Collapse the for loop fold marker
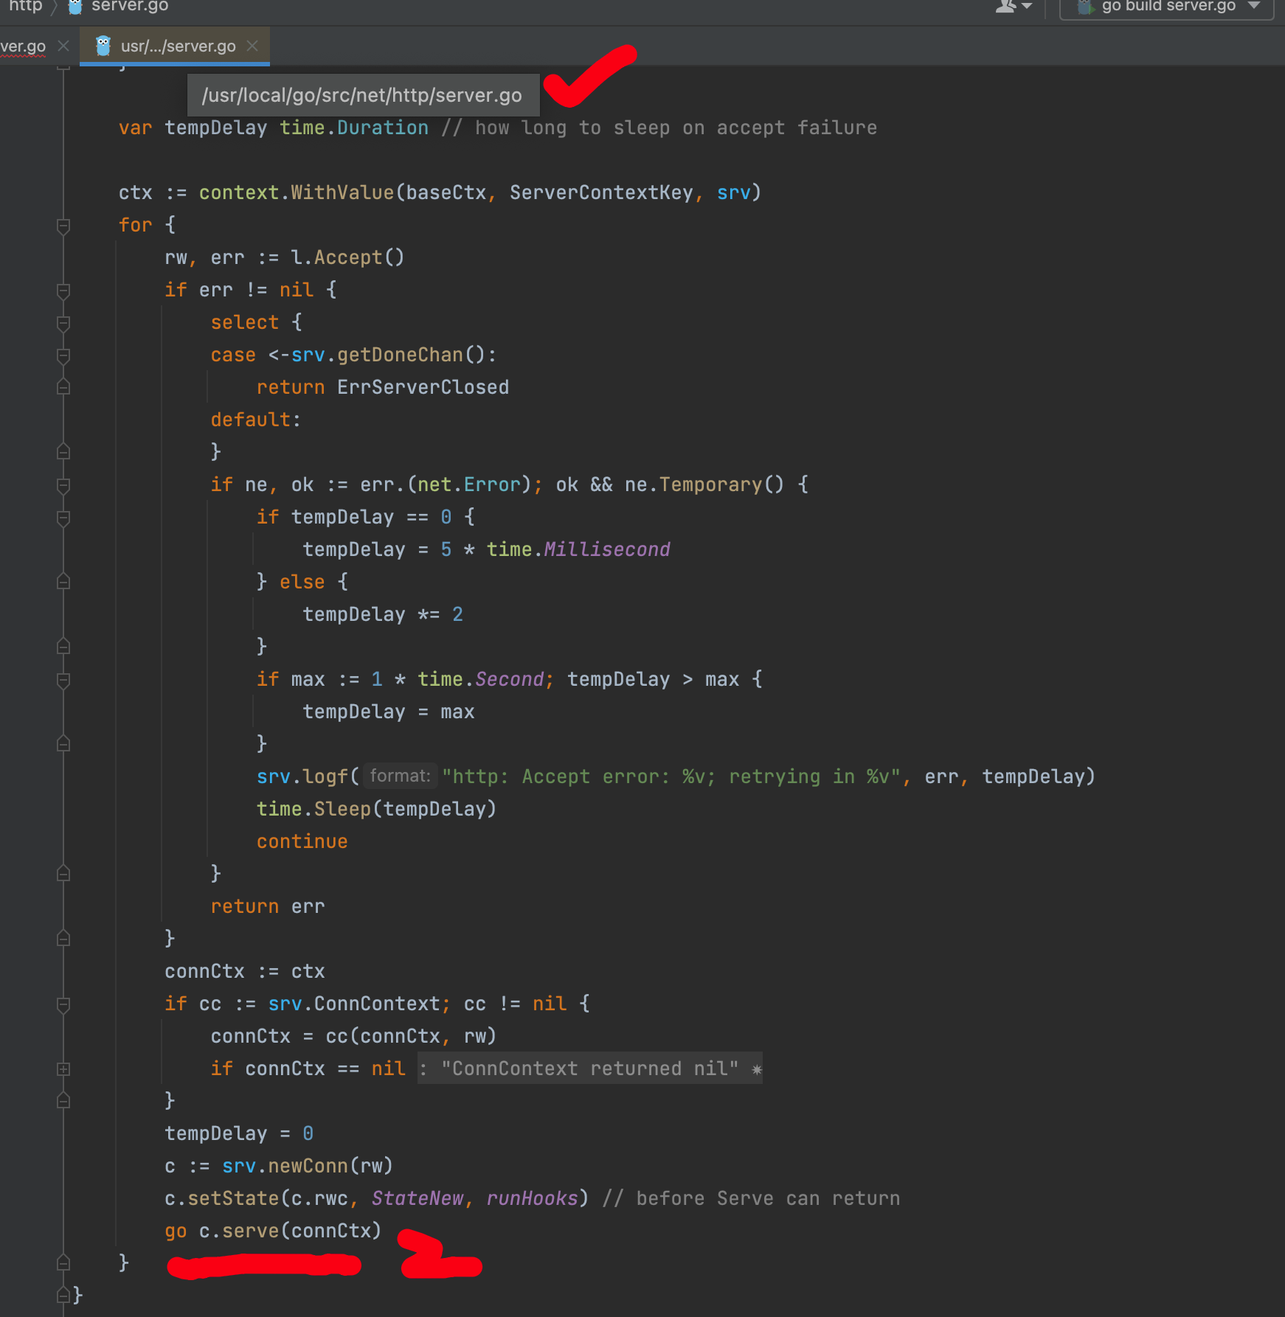The height and width of the screenshot is (1317, 1285). [63, 226]
